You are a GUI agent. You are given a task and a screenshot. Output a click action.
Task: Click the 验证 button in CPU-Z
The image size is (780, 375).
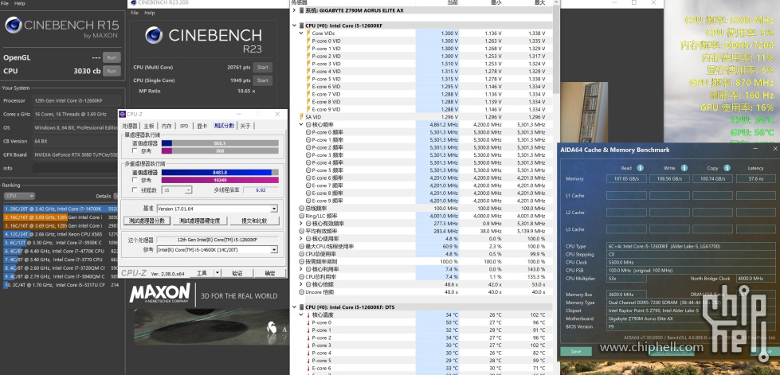(x=237, y=273)
